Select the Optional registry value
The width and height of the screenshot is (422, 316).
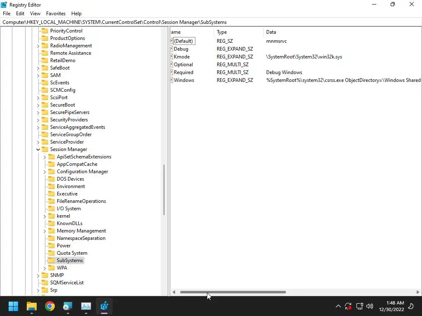pyautogui.click(x=183, y=65)
